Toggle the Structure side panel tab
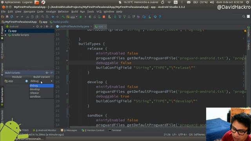The width and height of the screenshot is (251, 141). point(2,51)
